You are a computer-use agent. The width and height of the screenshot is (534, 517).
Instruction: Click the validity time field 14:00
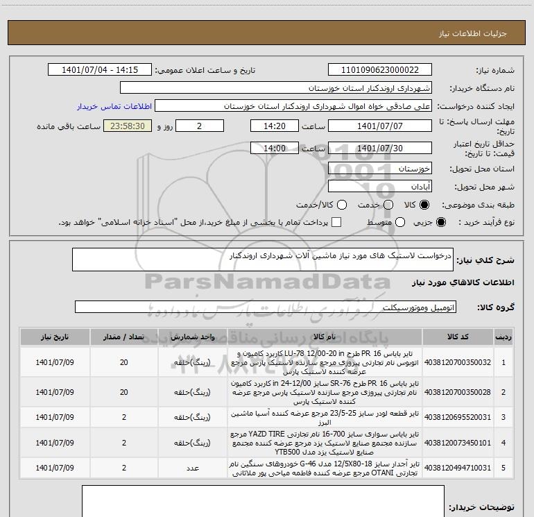click(x=275, y=148)
